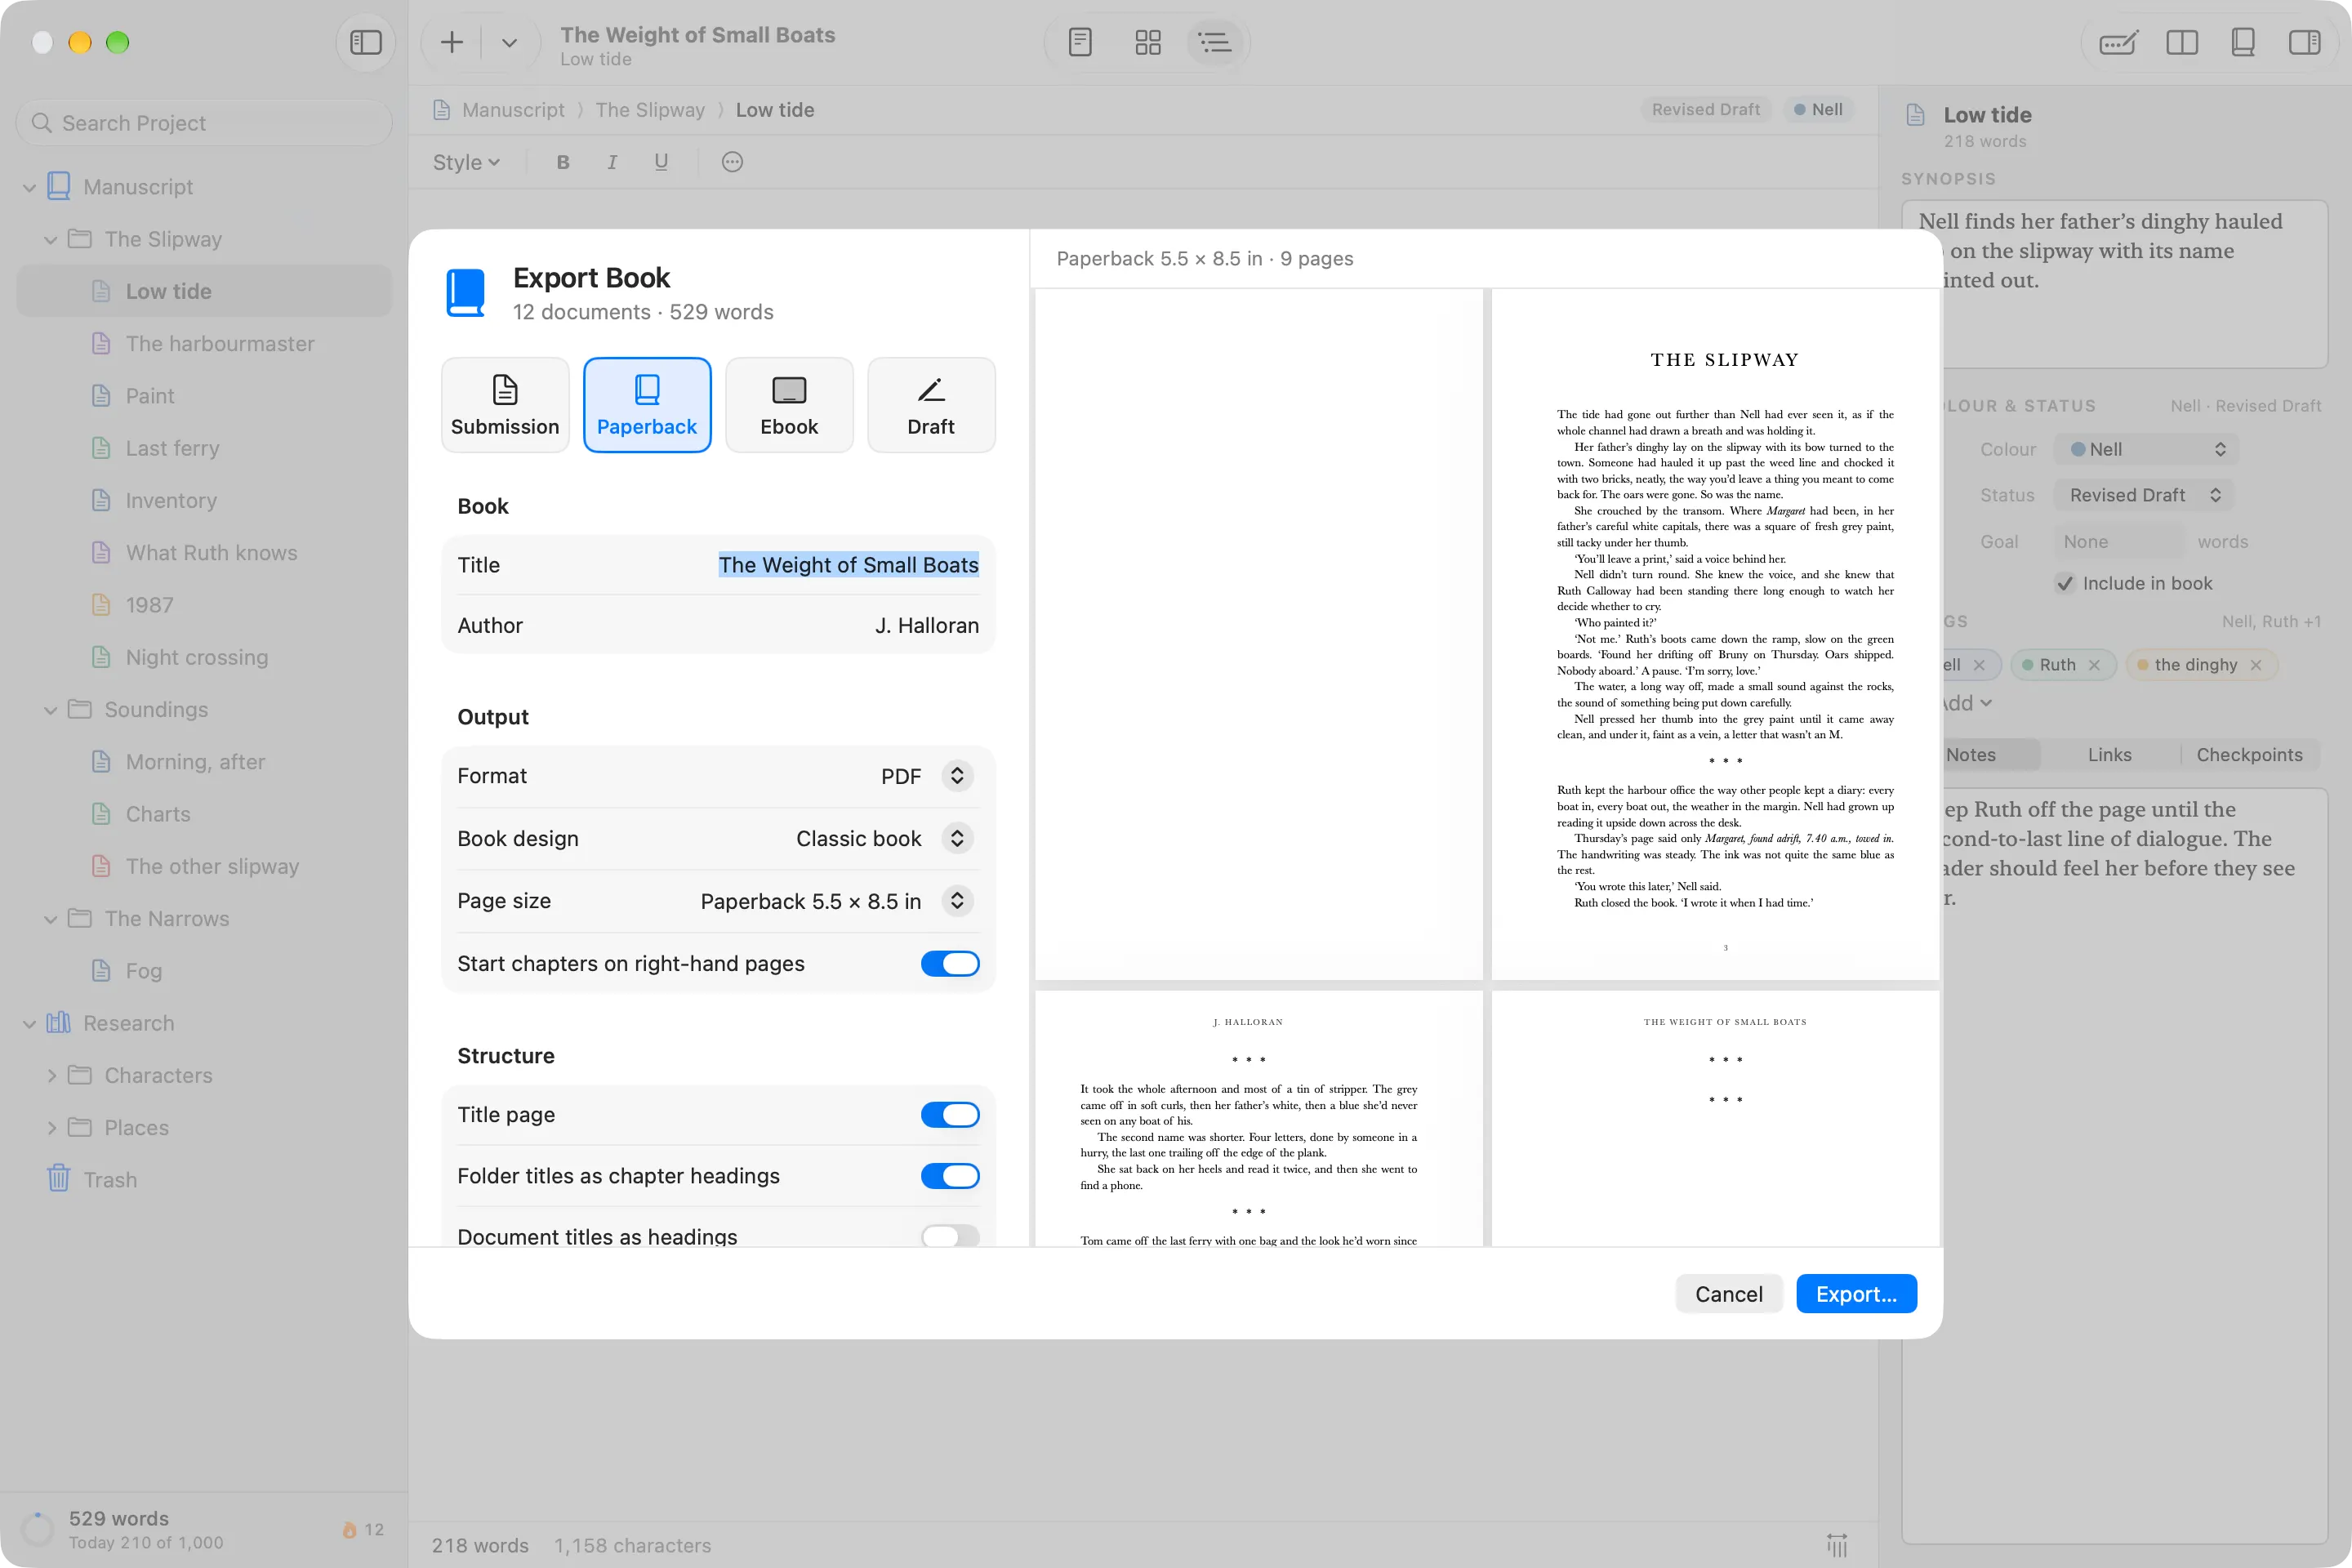Toggle Folder titles as chapter headings
This screenshot has height=1568, width=2352.
[x=949, y=1176]
